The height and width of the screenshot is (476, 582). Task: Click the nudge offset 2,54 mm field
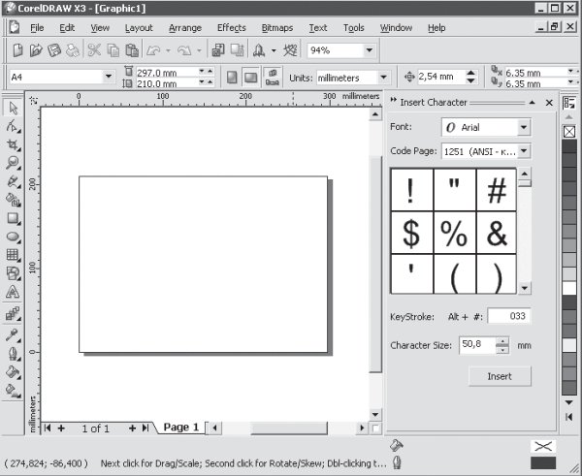point(441,77)
